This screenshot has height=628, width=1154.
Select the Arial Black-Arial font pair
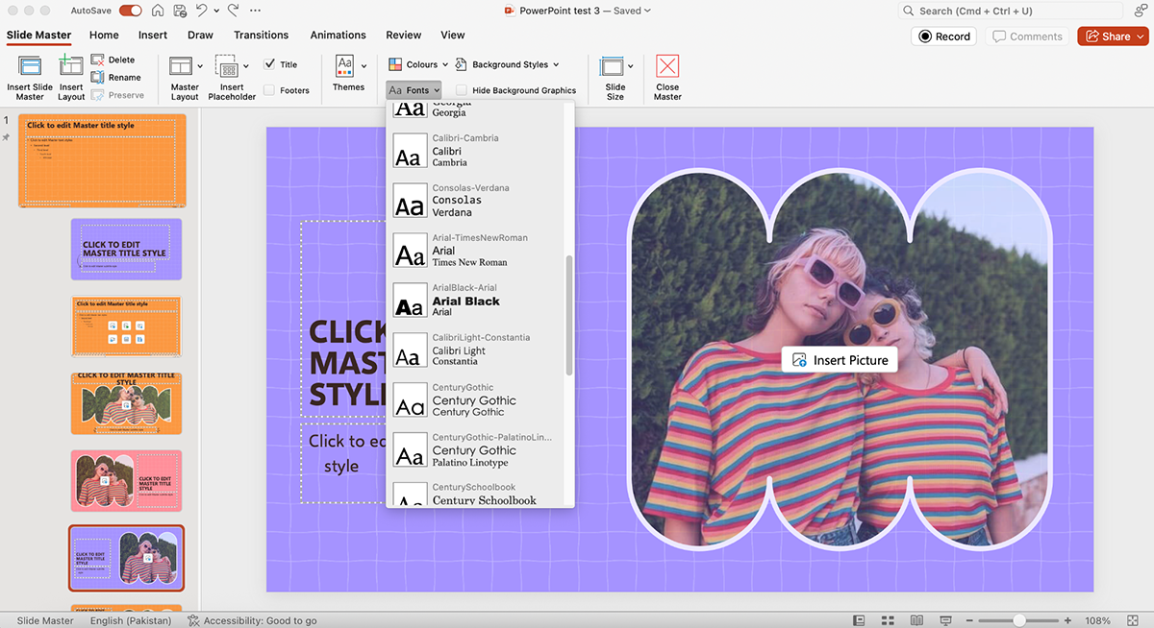(466, 301)
